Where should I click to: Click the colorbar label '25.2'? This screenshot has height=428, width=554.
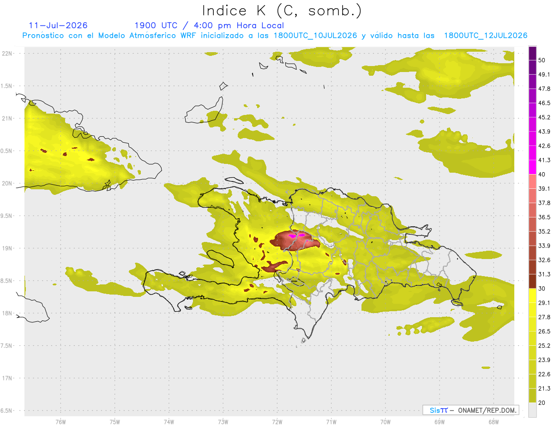click(544, 346)
